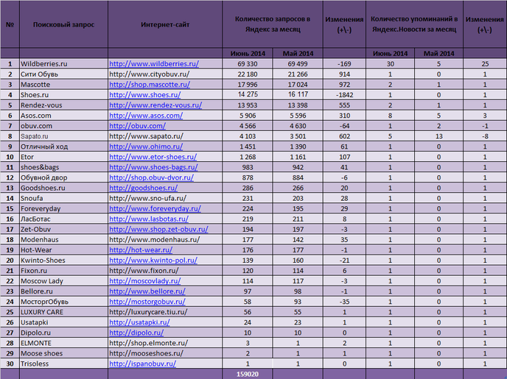Open the obuv.com hyperlink
This screenshot has height=379, width=507.
pos(137,126)
